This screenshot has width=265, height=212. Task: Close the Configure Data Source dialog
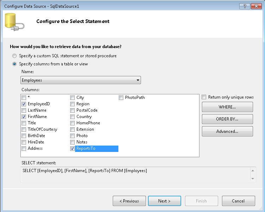pyautogui.click(x=256, y=6)
